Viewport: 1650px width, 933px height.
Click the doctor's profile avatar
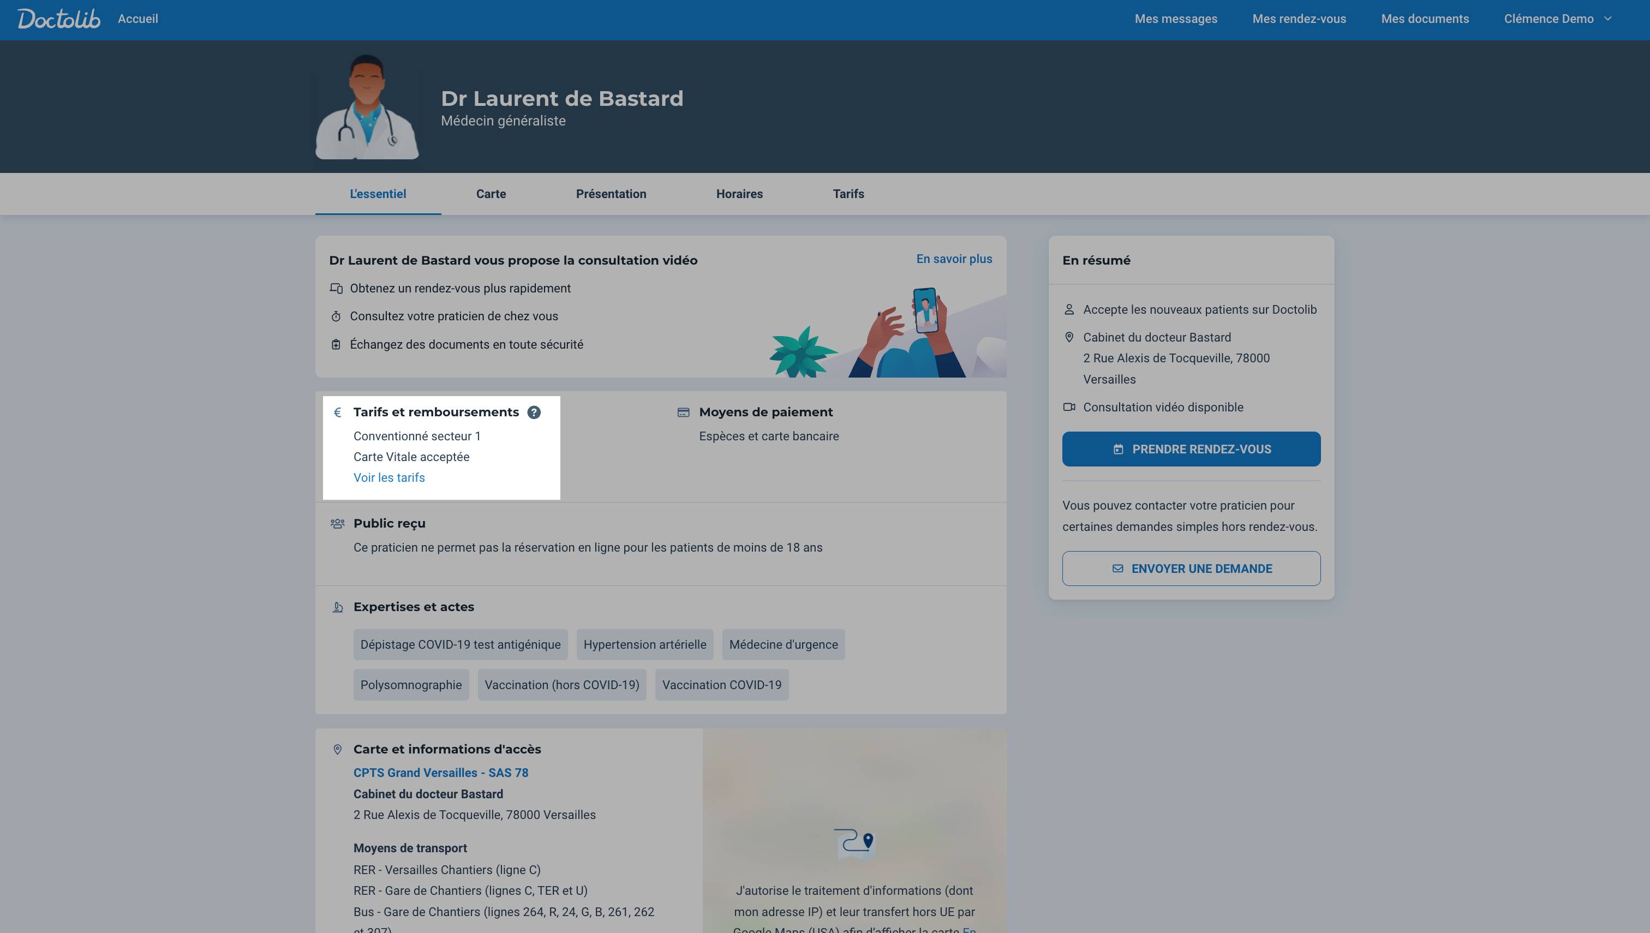[367, 106]
